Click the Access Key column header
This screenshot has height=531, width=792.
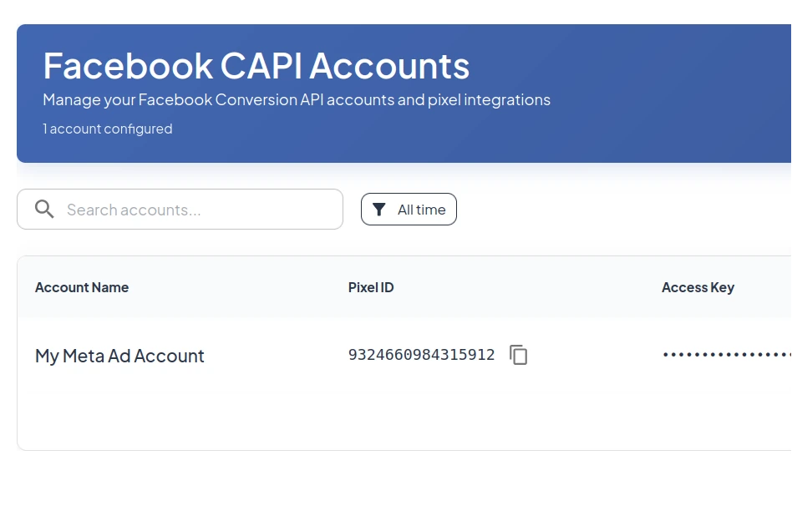pyautogui.click(x=698, y=287)
